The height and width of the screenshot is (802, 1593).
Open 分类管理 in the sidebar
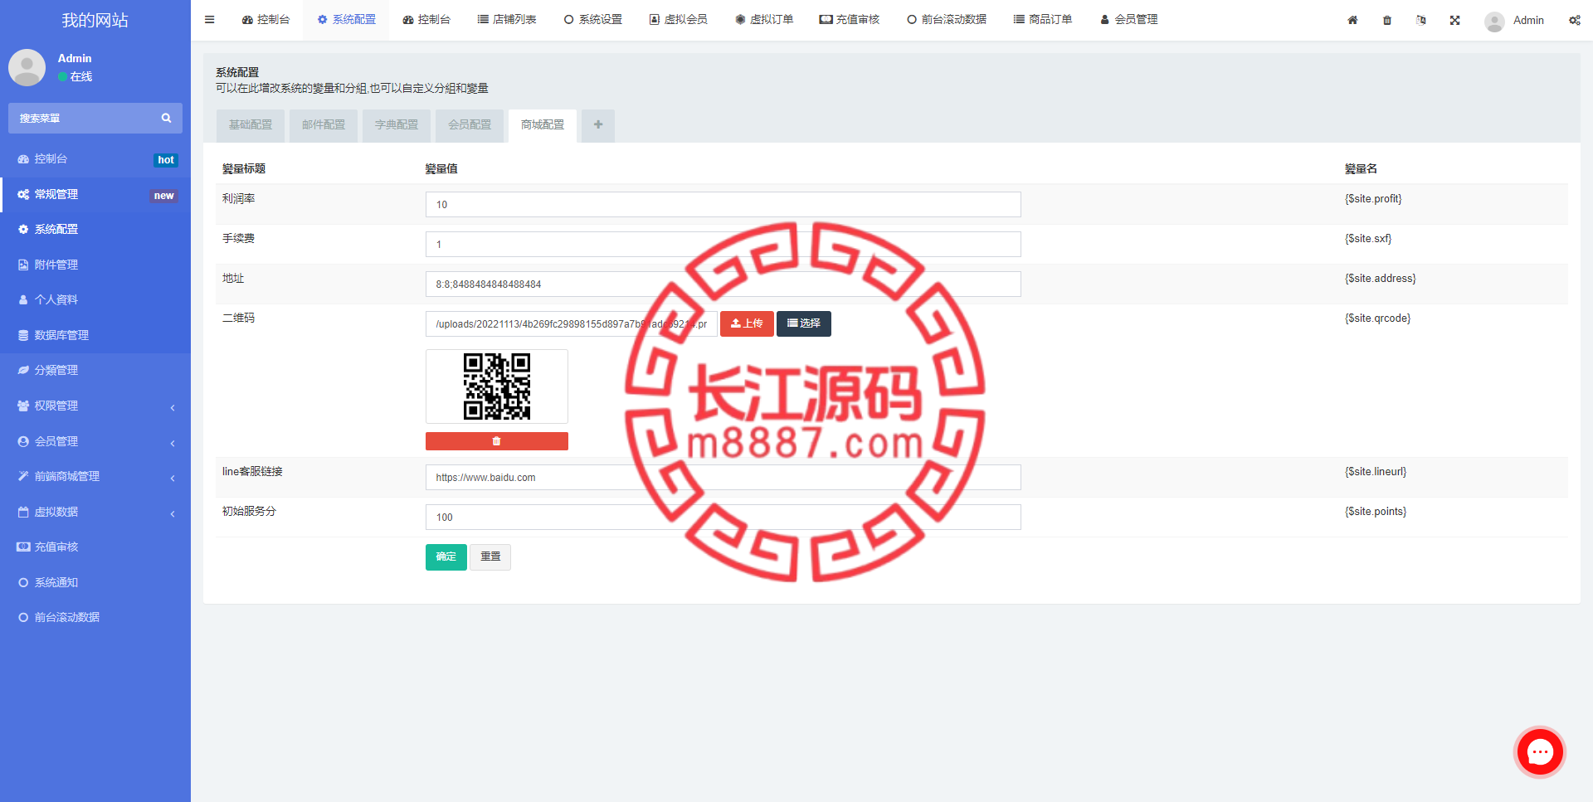click(x=95, y=370)
